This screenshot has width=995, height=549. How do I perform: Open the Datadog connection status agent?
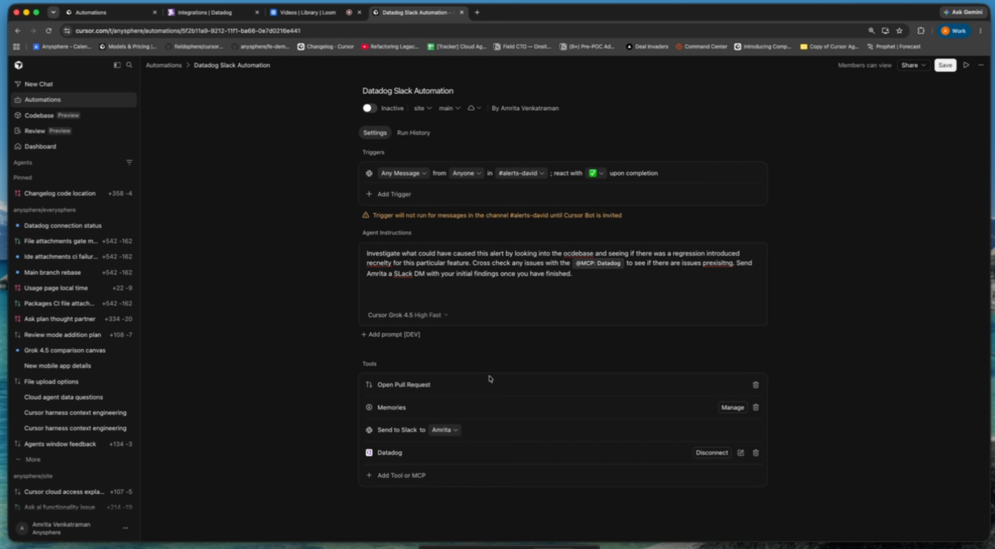pos(74,225)
